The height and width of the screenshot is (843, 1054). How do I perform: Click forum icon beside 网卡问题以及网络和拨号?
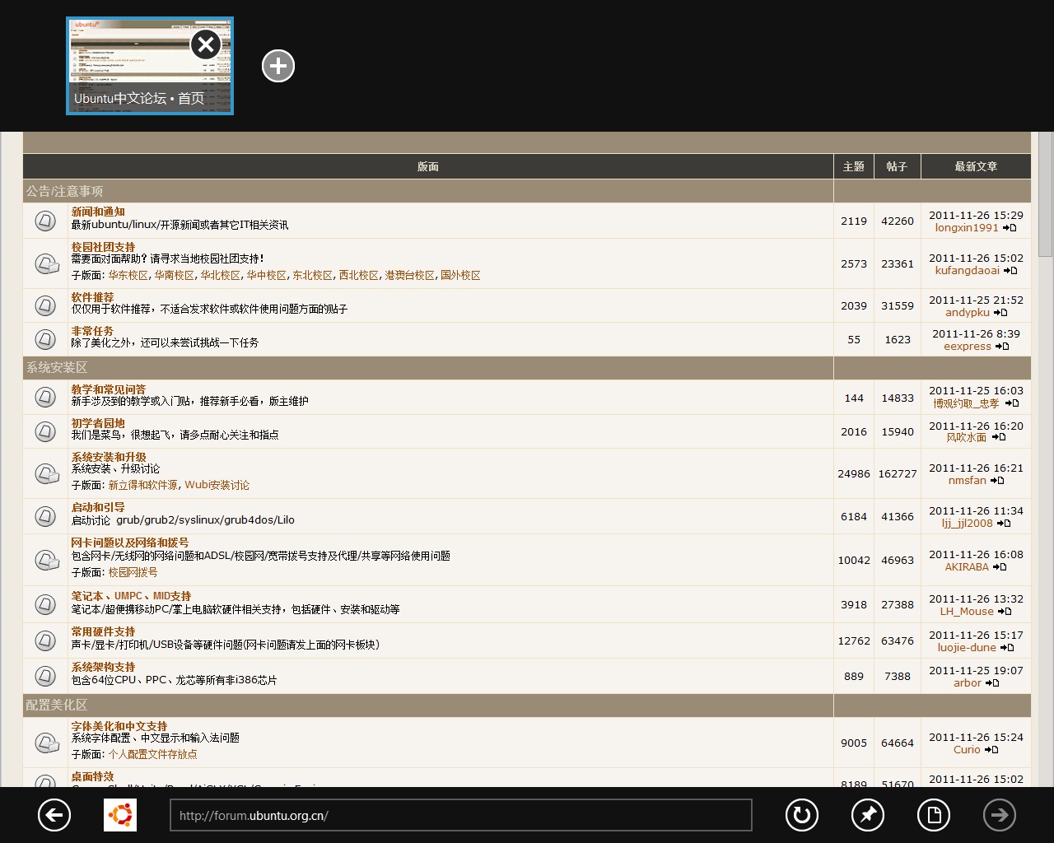point(47,560)
